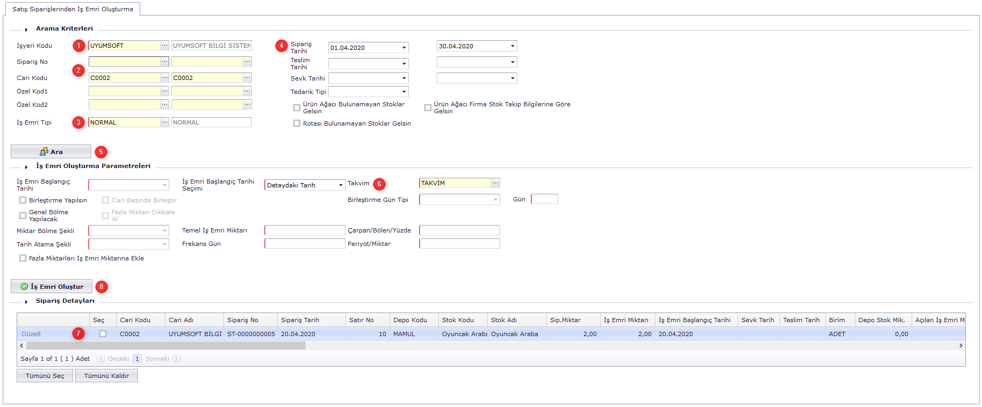Expand Tedarik Tipi dropdown list
Viewport: 982px width, 407px height.
tap(404, 92)
